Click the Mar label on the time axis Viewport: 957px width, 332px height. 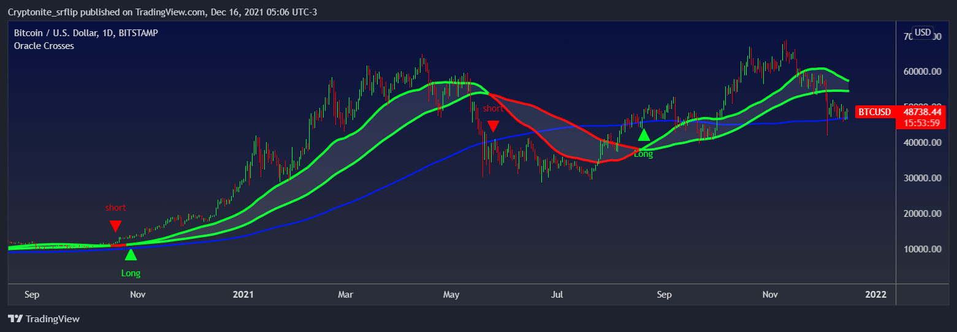pyautogui.click(x=346, y=295)
